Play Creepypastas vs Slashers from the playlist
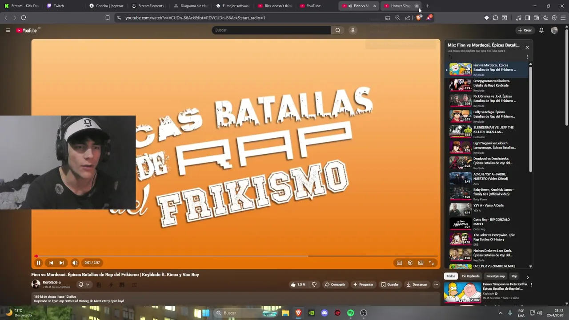Viewport: 569px width, 320px height. [x=488, y=84]
